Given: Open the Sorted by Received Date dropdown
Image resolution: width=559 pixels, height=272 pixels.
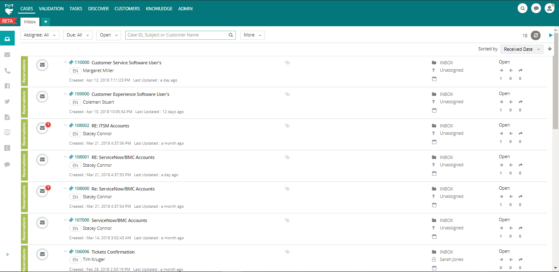Looking at the screenshot, I should click(521, 49).
